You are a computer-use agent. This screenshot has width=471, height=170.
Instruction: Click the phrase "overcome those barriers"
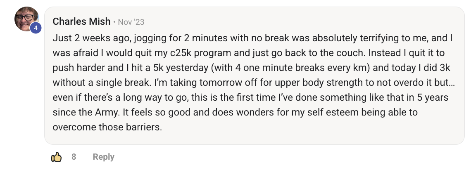click(107, 127)
